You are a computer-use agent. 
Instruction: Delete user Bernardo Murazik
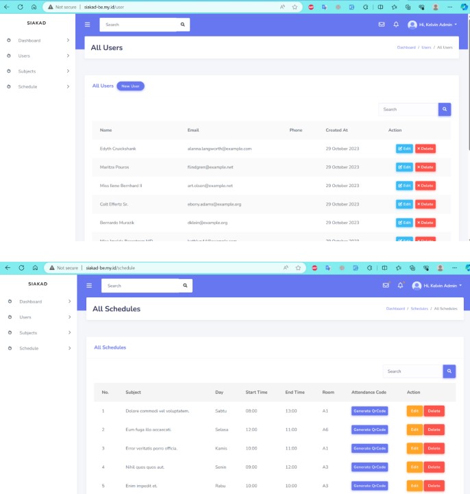tap(425, 223)
